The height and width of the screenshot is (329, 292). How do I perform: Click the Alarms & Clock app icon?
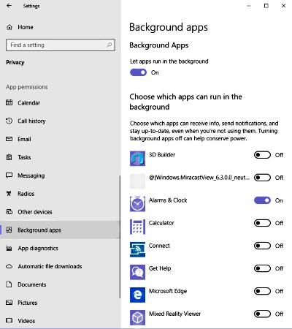coord(137,204)
